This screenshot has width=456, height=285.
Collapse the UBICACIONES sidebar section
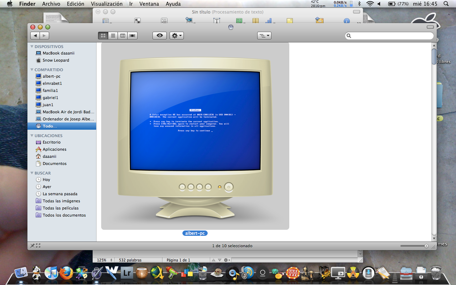[x=32, y=136]
